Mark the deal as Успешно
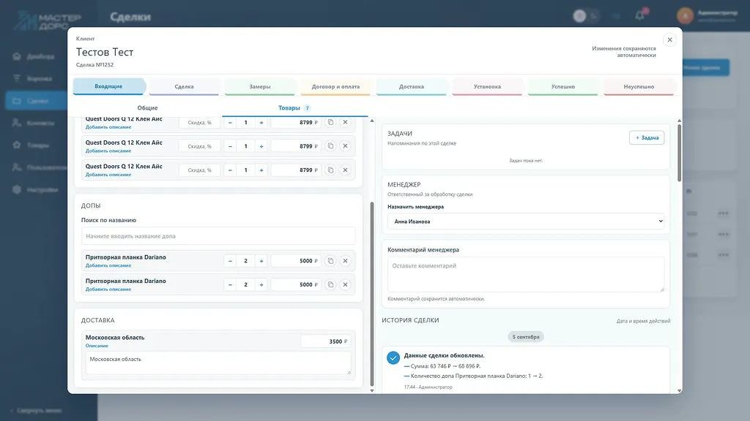Screen dimensions: 750x421 pyautogui.click(x=563, y=86)
